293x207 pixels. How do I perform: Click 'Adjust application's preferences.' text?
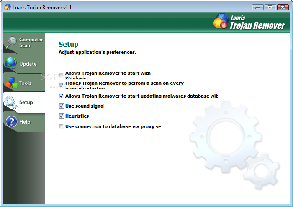click(x=97, y=52)
